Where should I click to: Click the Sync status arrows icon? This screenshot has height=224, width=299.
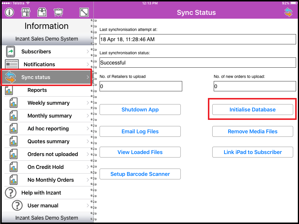[x=11, y=77]
